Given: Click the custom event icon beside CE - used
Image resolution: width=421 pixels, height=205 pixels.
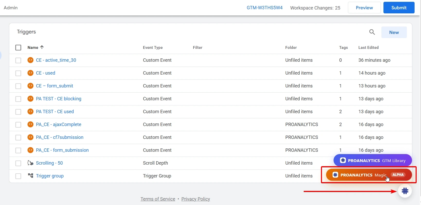Looking at the screenshot, I should 30,73.
